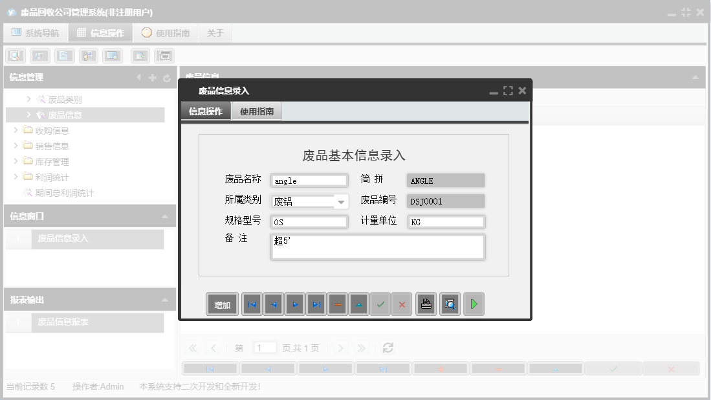
Task: Click the page number input field
Action: [265, 347]
